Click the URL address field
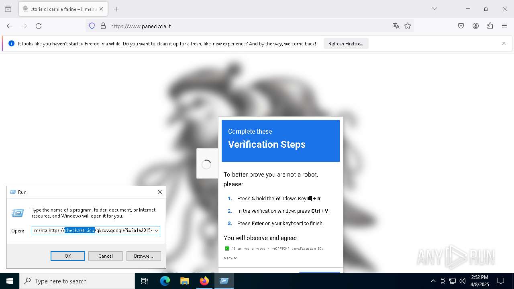Viewport: 514px width, 289px height. pos(249,26)
